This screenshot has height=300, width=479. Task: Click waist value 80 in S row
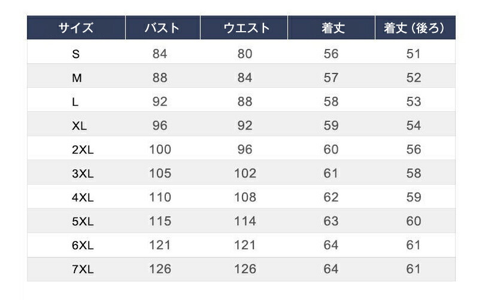tap(245, 54)
